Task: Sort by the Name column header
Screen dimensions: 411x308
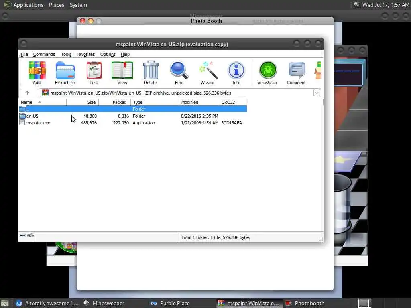Action: coord(43,102)
